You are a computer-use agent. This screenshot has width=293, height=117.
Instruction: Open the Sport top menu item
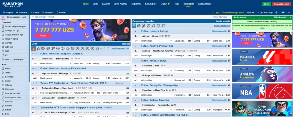(x=86, y=4)
